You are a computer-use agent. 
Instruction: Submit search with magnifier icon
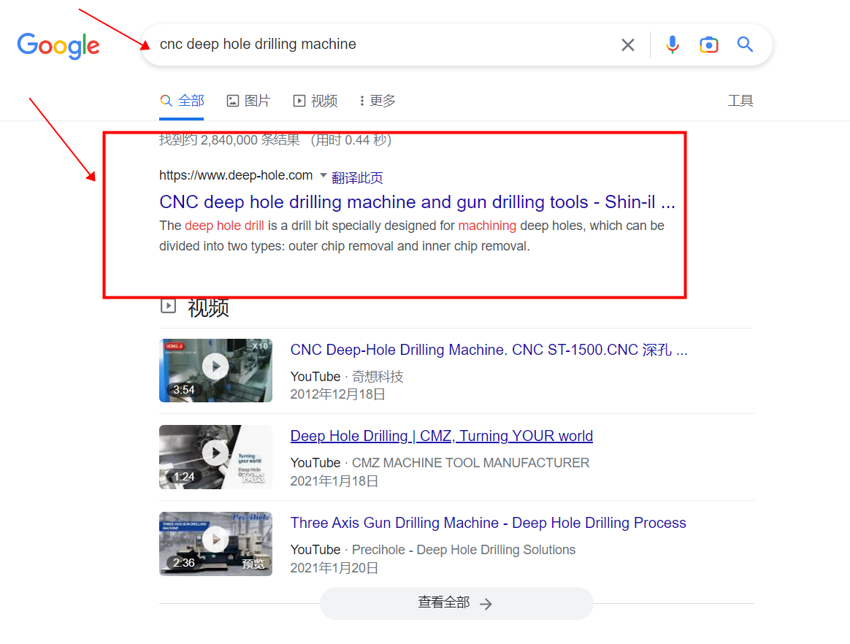(746, 45)
